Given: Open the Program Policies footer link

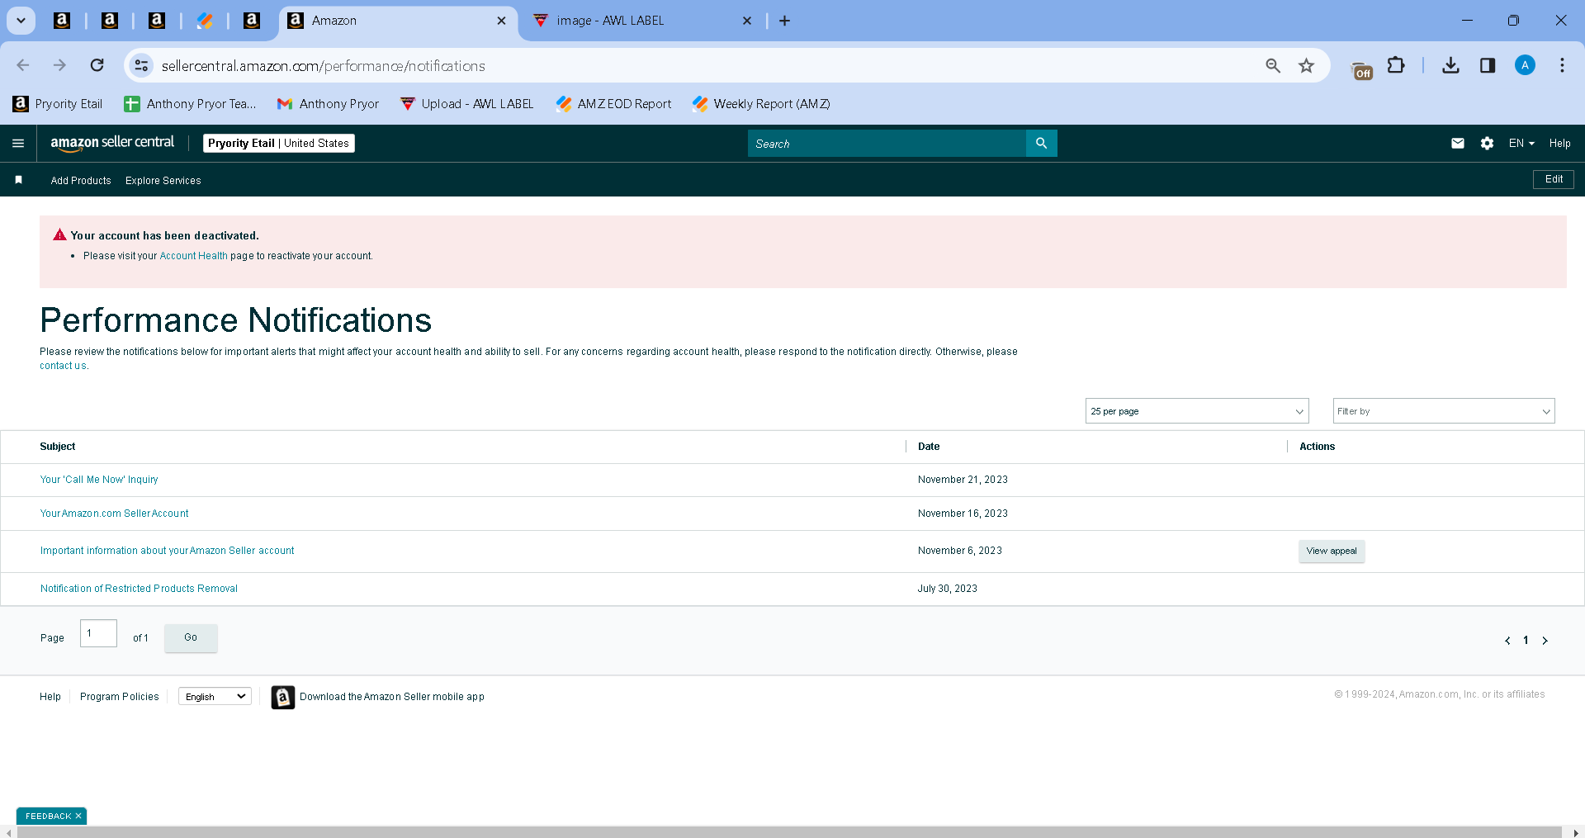Looking at the screenshot, I should 120,697.
